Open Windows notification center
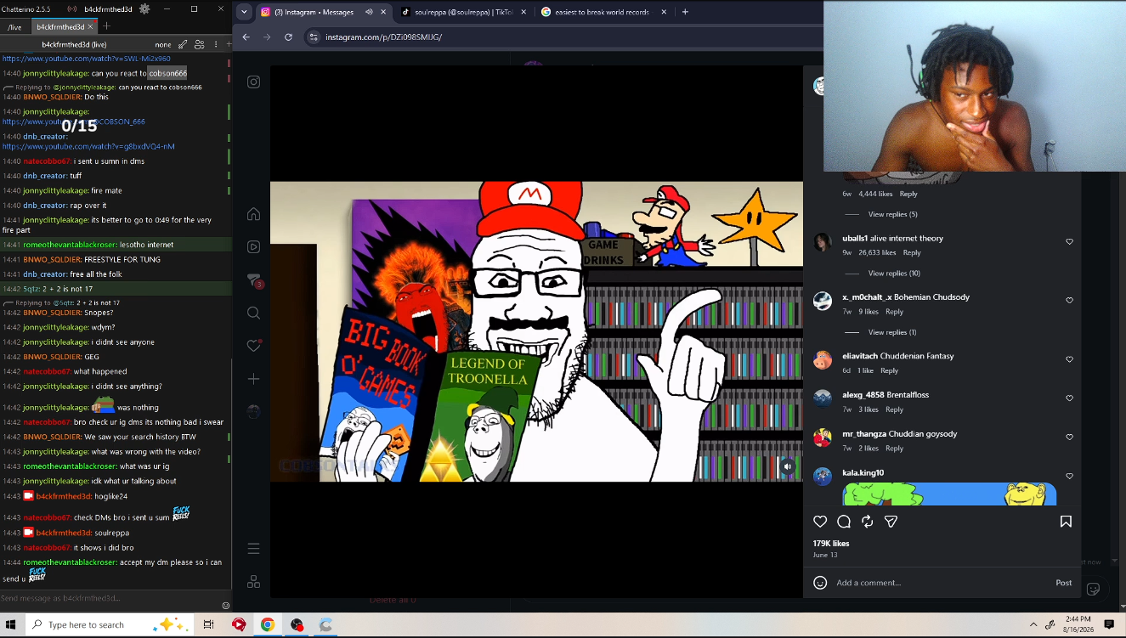 pos(1109,624)
